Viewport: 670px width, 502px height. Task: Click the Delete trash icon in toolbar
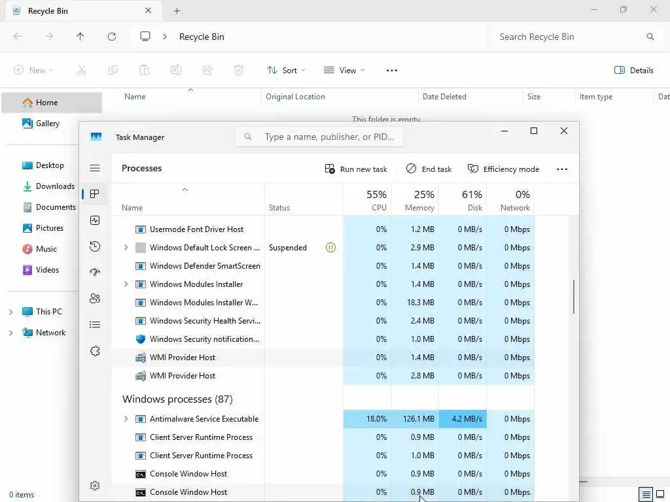239,70
